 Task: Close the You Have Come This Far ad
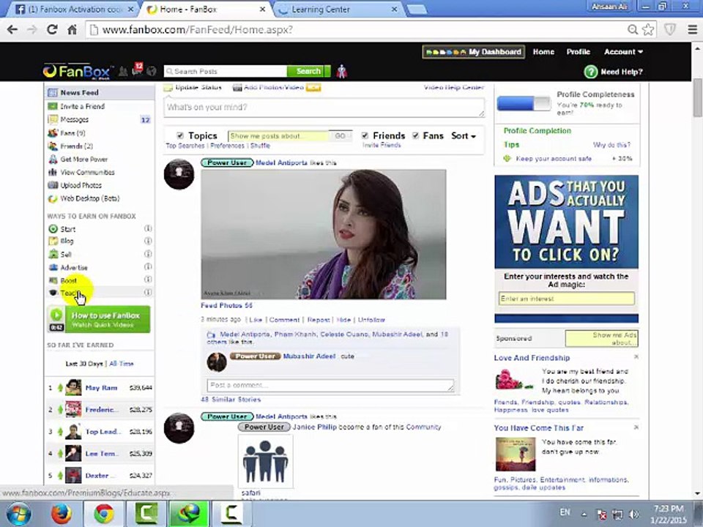[636, 427]
